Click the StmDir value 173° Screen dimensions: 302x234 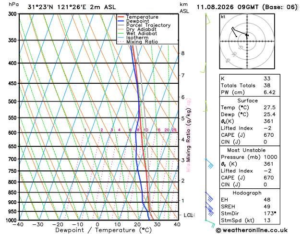click(x=270, y=213)
